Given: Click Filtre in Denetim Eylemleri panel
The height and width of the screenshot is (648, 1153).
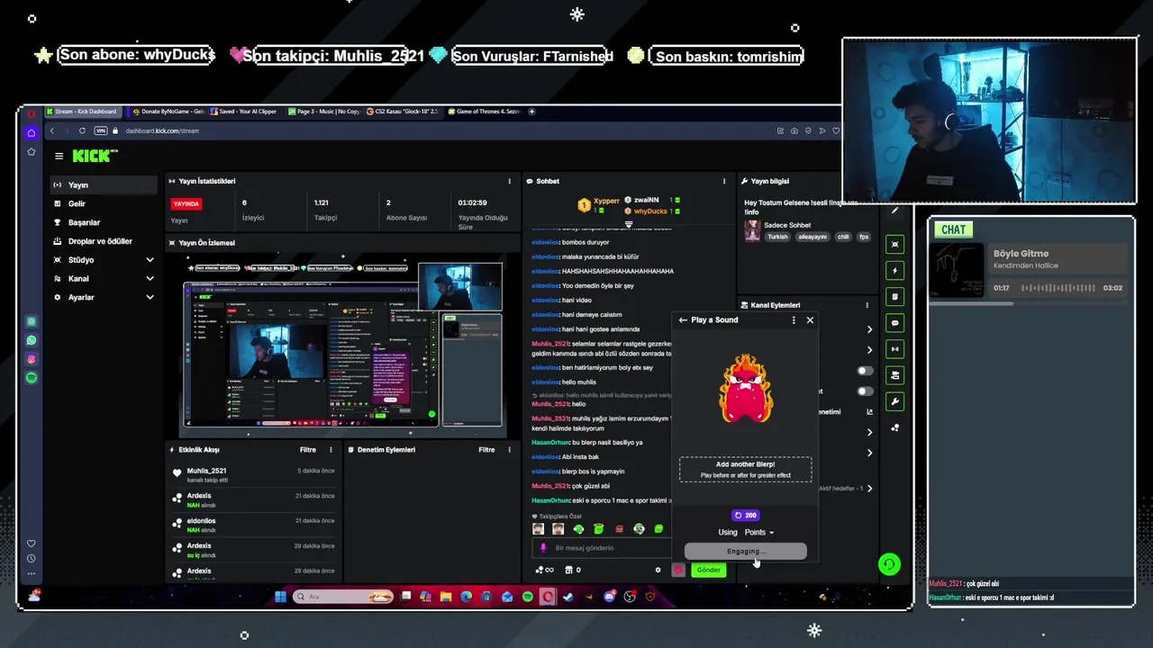Looking at the screenshot, I should (486, 450).
